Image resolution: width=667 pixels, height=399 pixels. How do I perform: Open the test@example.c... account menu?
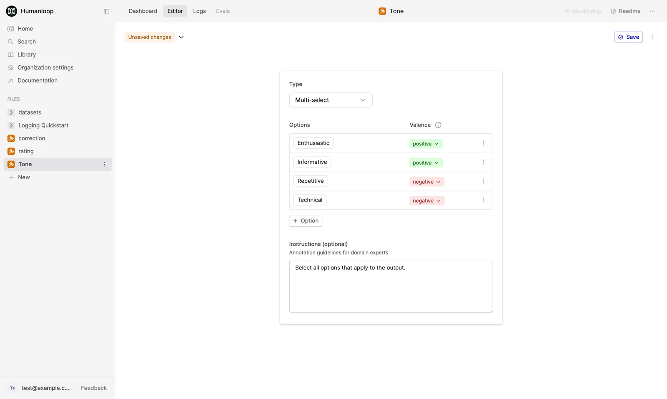pos(39,388)
